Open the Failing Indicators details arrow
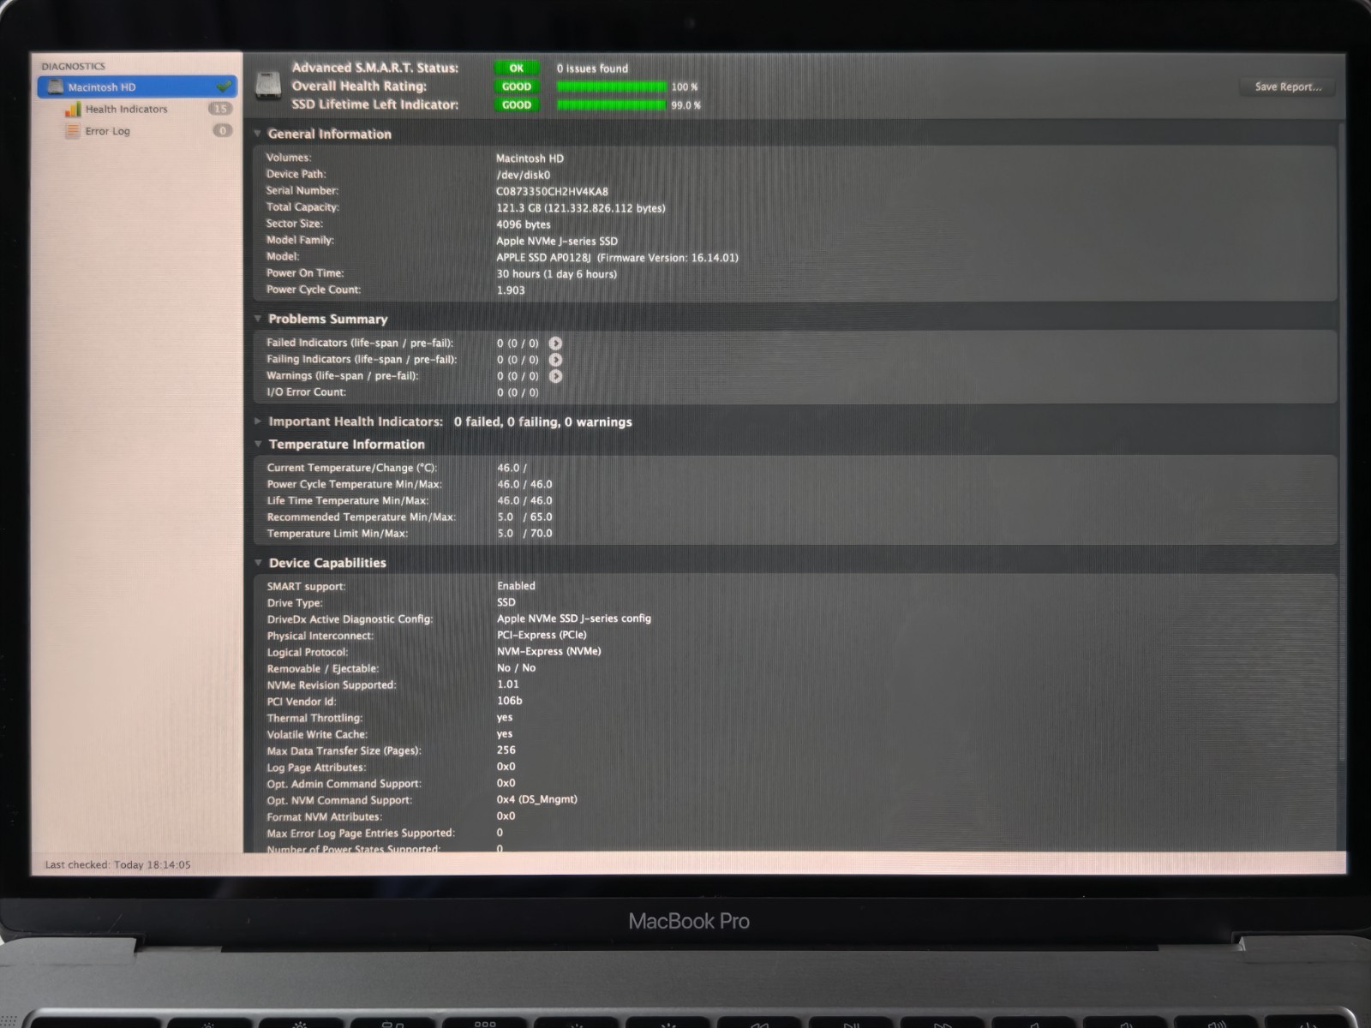The height and width of the screenshot is (1028, 1371). [555, 359]
